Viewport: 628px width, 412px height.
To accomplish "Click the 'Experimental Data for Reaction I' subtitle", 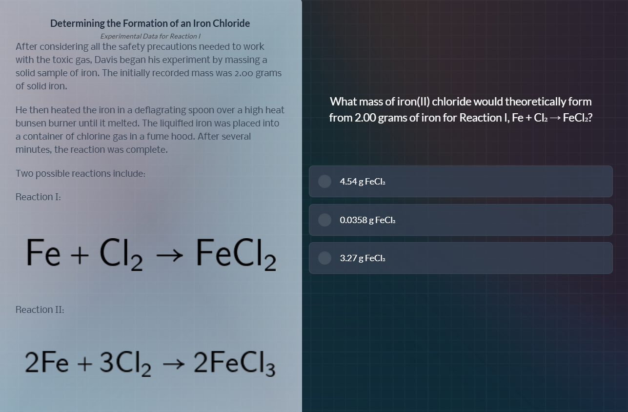I will coord(150,36).
